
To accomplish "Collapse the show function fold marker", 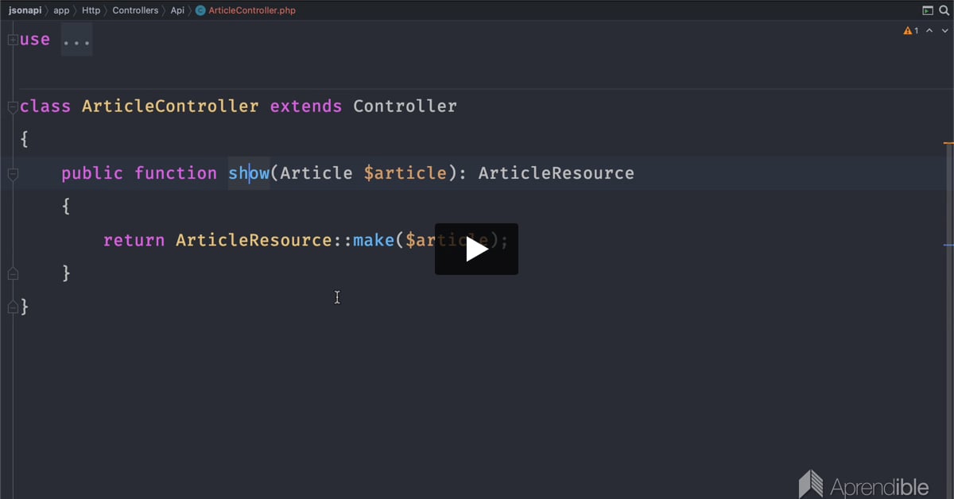I will 13,173.
